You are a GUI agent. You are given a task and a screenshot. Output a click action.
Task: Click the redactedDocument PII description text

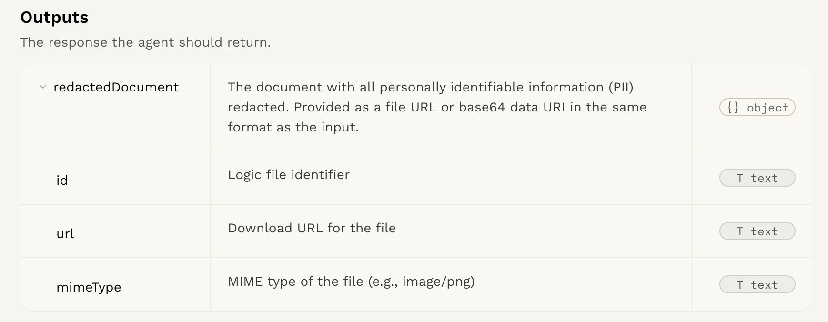point(437,107)
